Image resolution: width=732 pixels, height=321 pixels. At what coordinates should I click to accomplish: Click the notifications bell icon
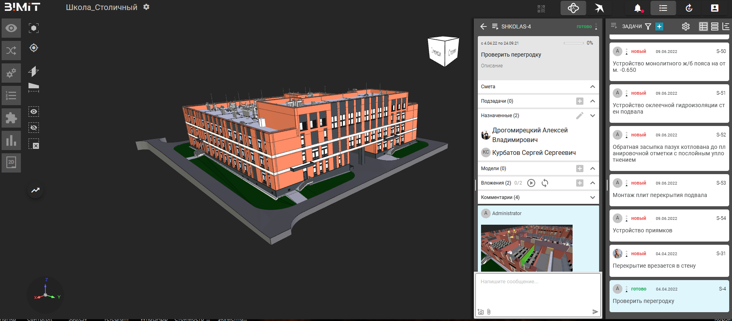[638, 8]
